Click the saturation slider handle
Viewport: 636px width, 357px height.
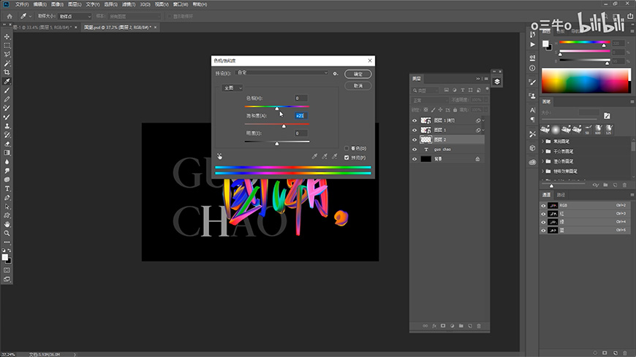click(284, 126)
